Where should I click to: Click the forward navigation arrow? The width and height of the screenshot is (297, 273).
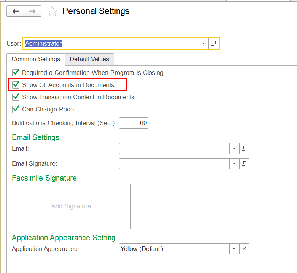click(33, 11)
